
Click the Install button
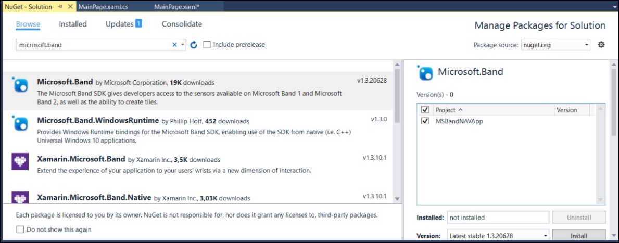(x=579, y=236)
